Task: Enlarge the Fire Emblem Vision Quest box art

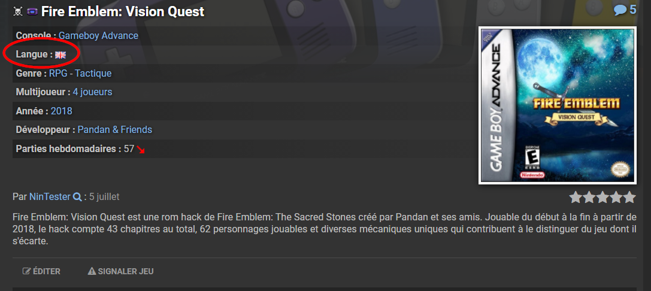Action: [x=557, y=105]
